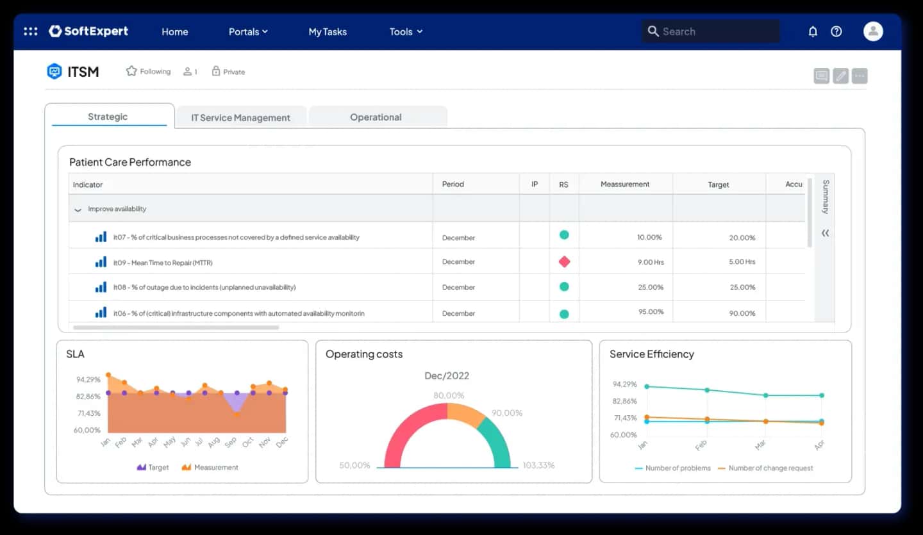Open the user profile avatar

[873, 31]
